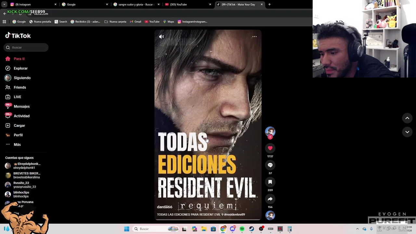Viewport: 416px width, 234px height.
Task: Open the Nueva pestaña bookmark
Action: (40, 22)
